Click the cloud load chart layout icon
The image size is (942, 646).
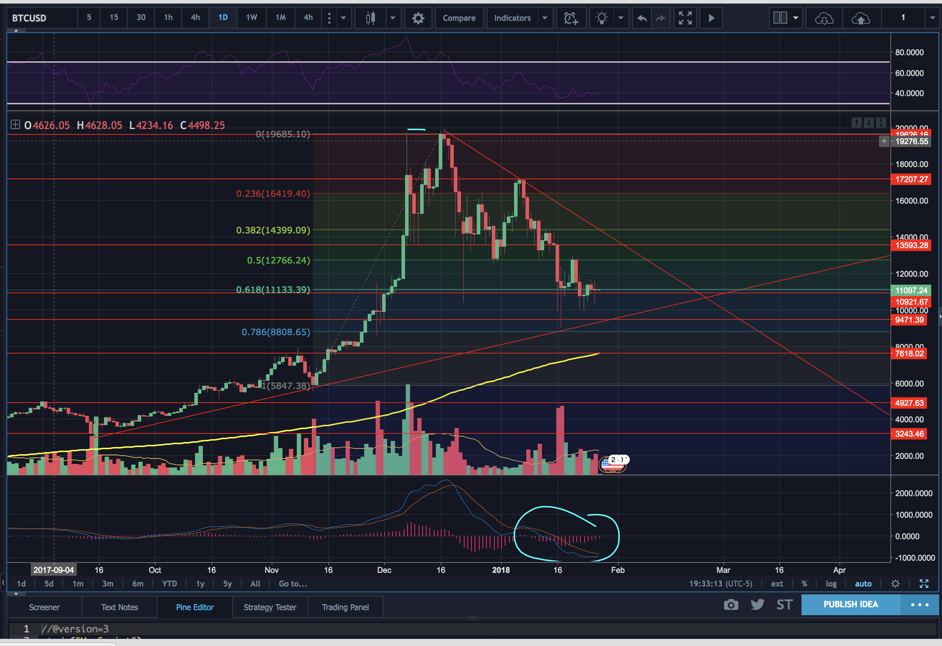[x=824, y=18]
